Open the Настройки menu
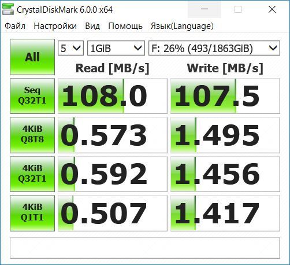 pyautogui.click(x=55, y=26)
